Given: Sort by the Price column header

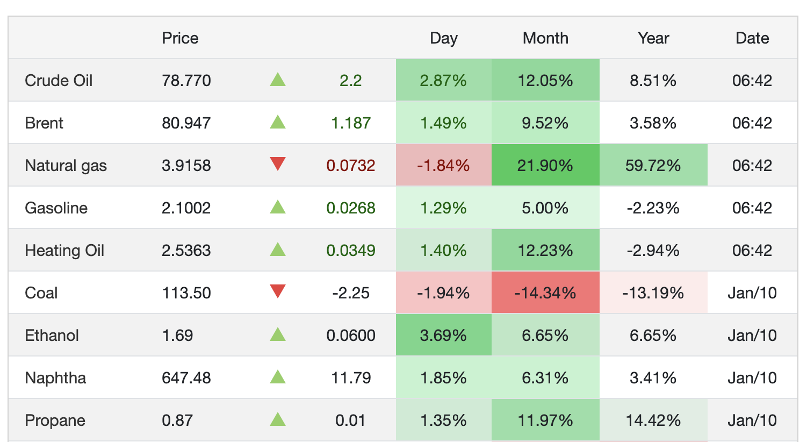Looking at the screenshot, I should [180, 38].
